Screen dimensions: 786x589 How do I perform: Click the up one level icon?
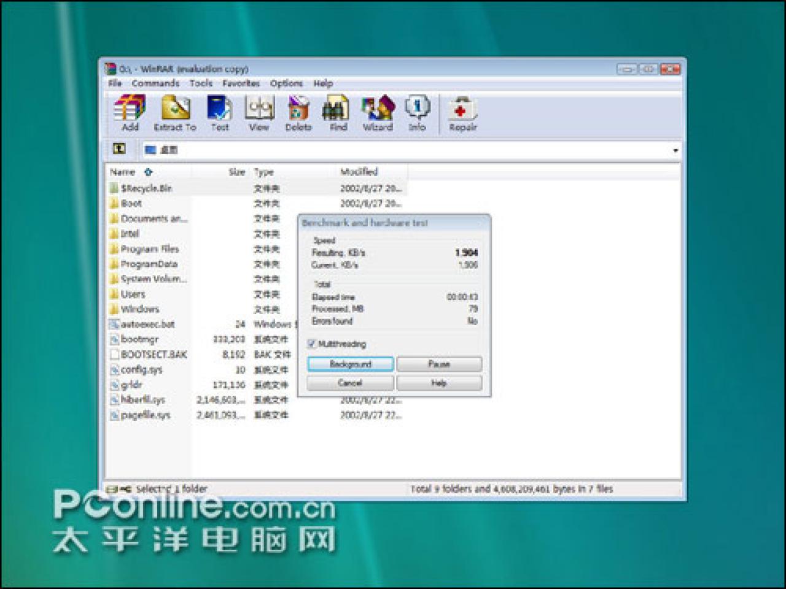click(x=119, y=149)
